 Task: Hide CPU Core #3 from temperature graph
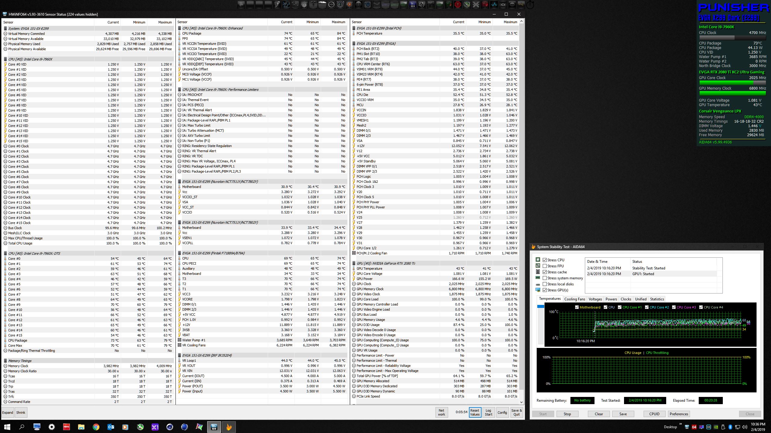(x=674, y=307)
